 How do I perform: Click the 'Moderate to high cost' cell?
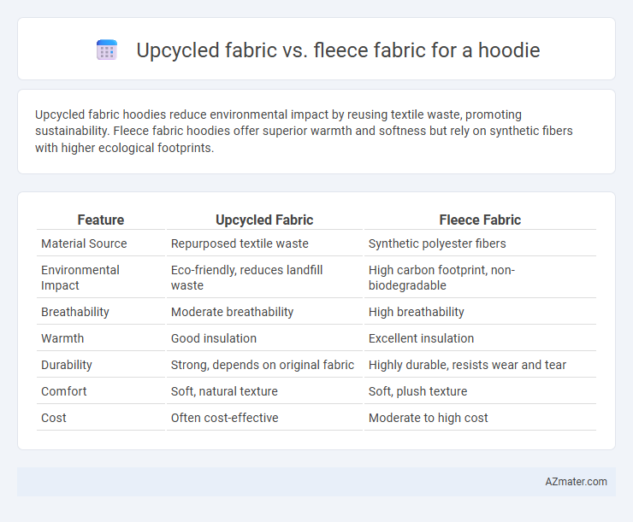[428, 418]
